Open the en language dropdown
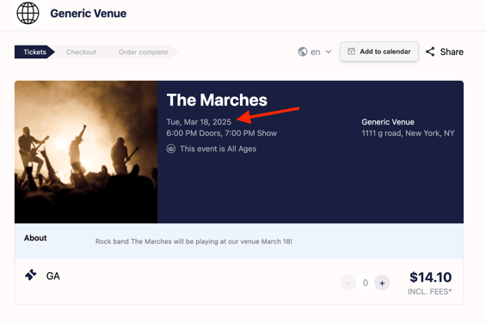Screen dimensions: 486x323 tap(315, 52)
